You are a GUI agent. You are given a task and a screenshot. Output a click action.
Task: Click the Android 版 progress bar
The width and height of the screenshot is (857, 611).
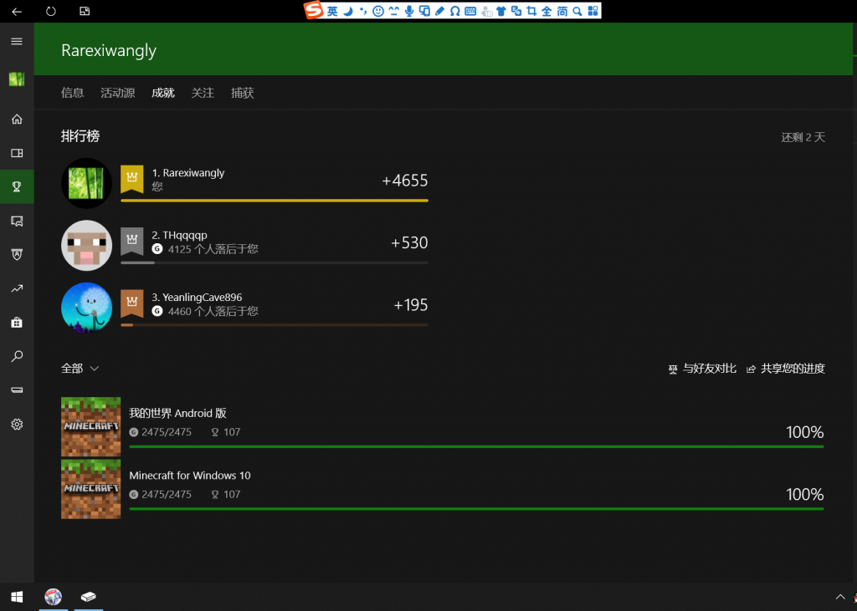click(x=476, y=446)
